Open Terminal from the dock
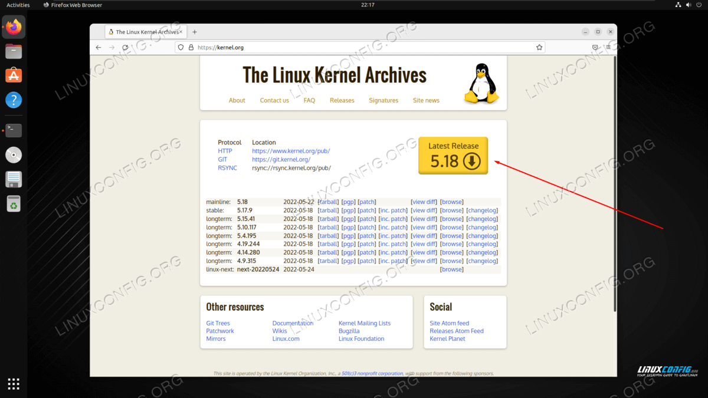Screen dimensions: 708x398 coord(14,130)
